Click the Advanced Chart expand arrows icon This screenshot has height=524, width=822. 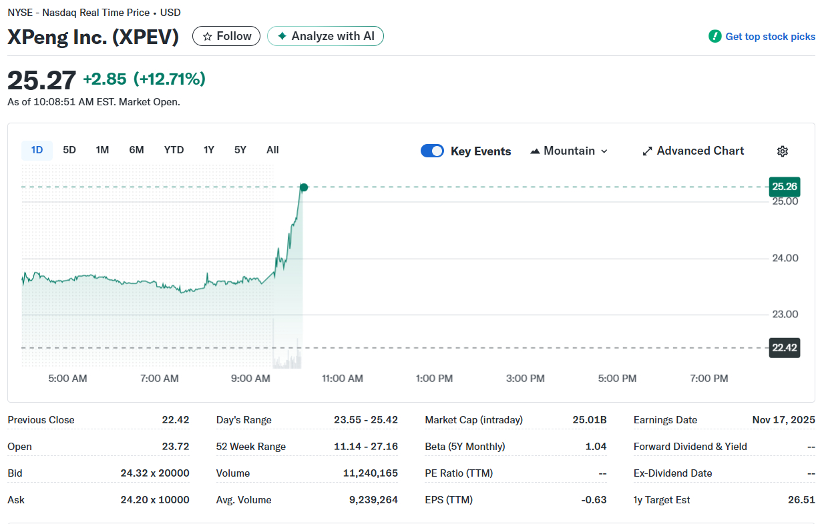[647, 151]
